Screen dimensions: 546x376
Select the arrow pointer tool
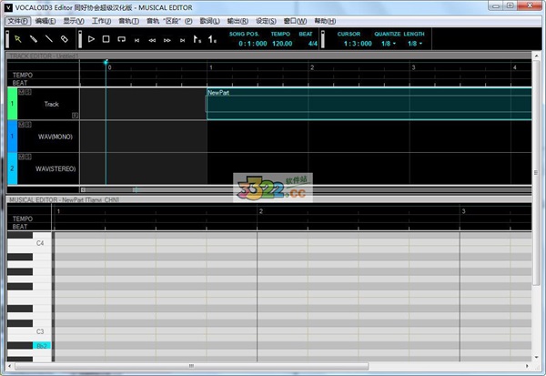[18, 39]
